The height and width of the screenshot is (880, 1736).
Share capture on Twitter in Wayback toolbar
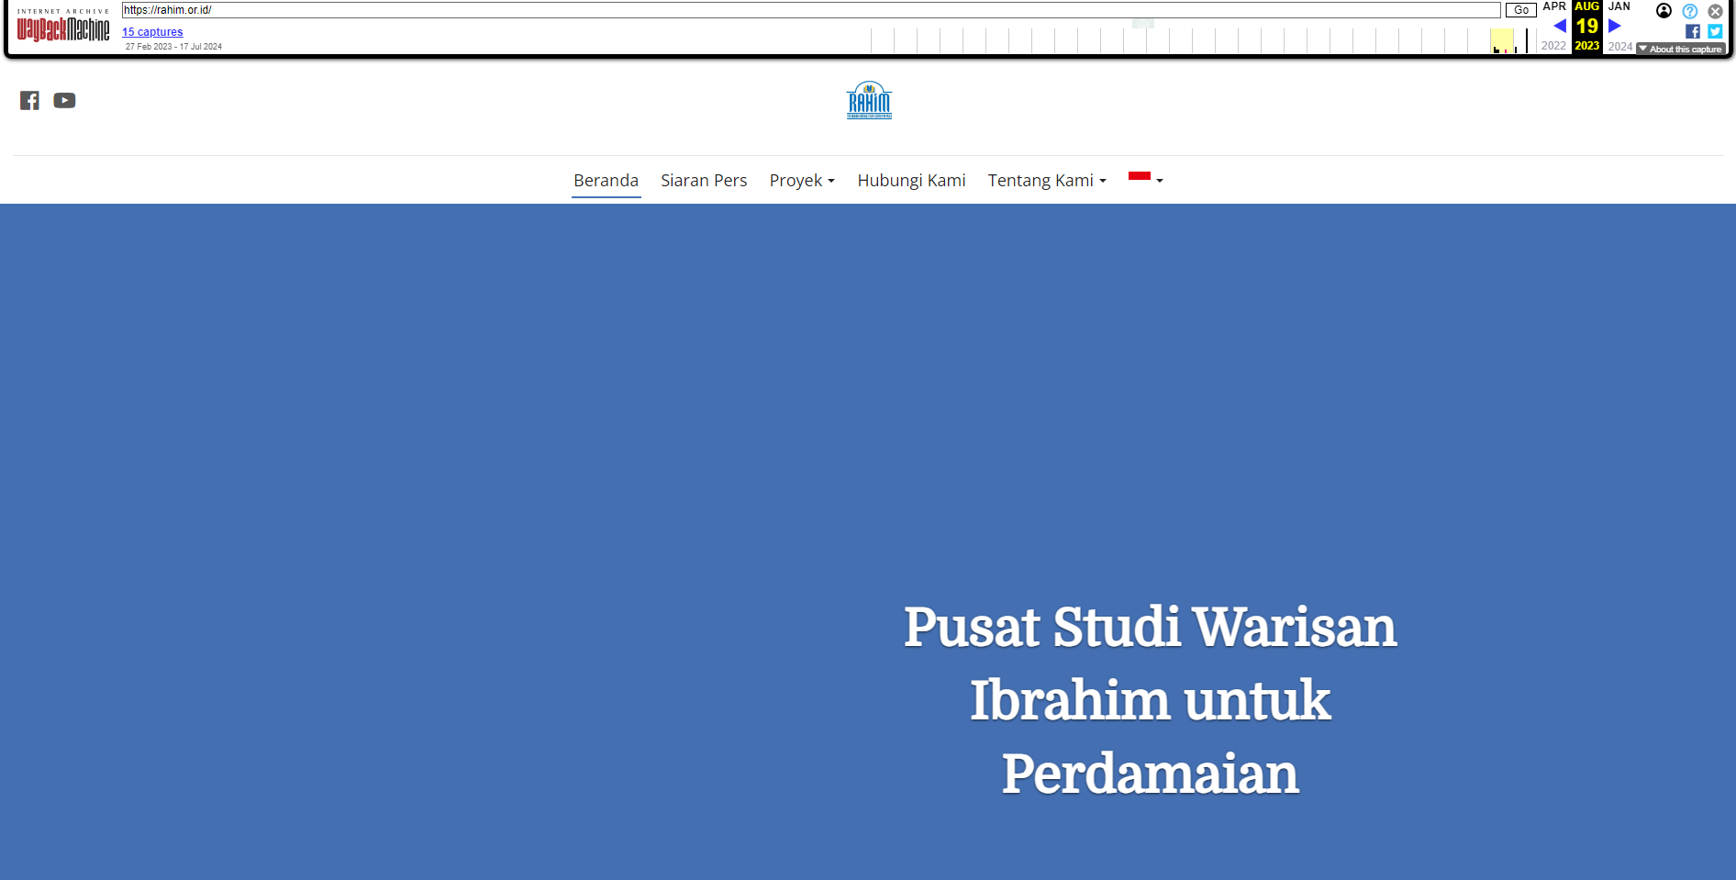click(1715, 31)
